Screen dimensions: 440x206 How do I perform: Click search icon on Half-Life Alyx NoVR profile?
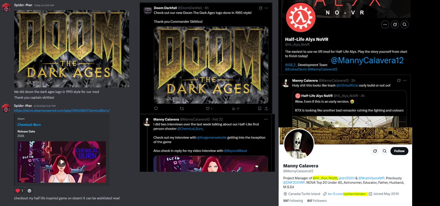404,25
